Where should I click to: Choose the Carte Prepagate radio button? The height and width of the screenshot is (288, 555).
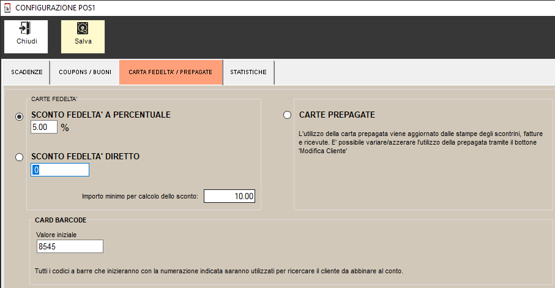point(287,115)
